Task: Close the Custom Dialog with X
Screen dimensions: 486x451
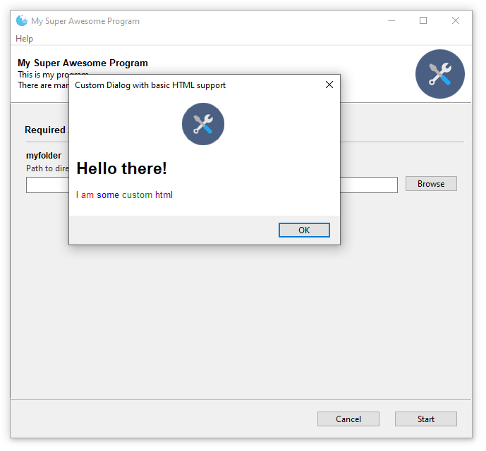Action: pyautogui.click(x=329, y=85)
